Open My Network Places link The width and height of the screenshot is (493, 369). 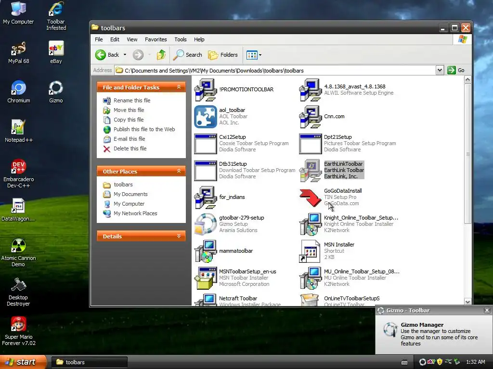(x=135, y=213)
